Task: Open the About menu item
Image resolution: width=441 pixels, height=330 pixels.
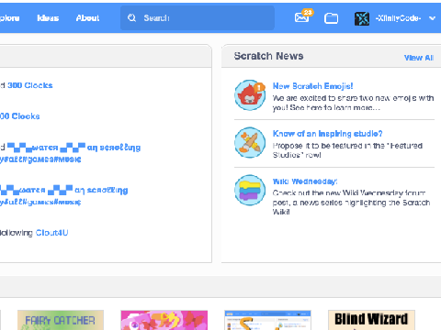Action: [x=87, y=18]
